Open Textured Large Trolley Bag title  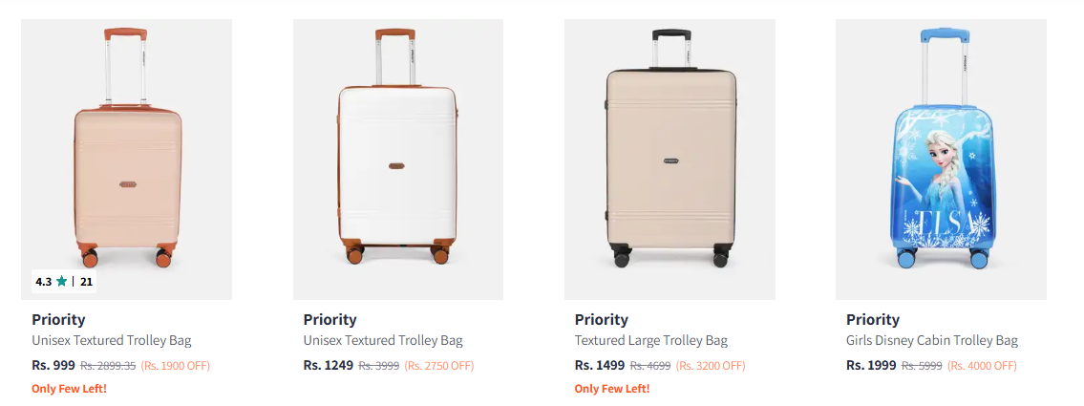[x=650, y=341]
